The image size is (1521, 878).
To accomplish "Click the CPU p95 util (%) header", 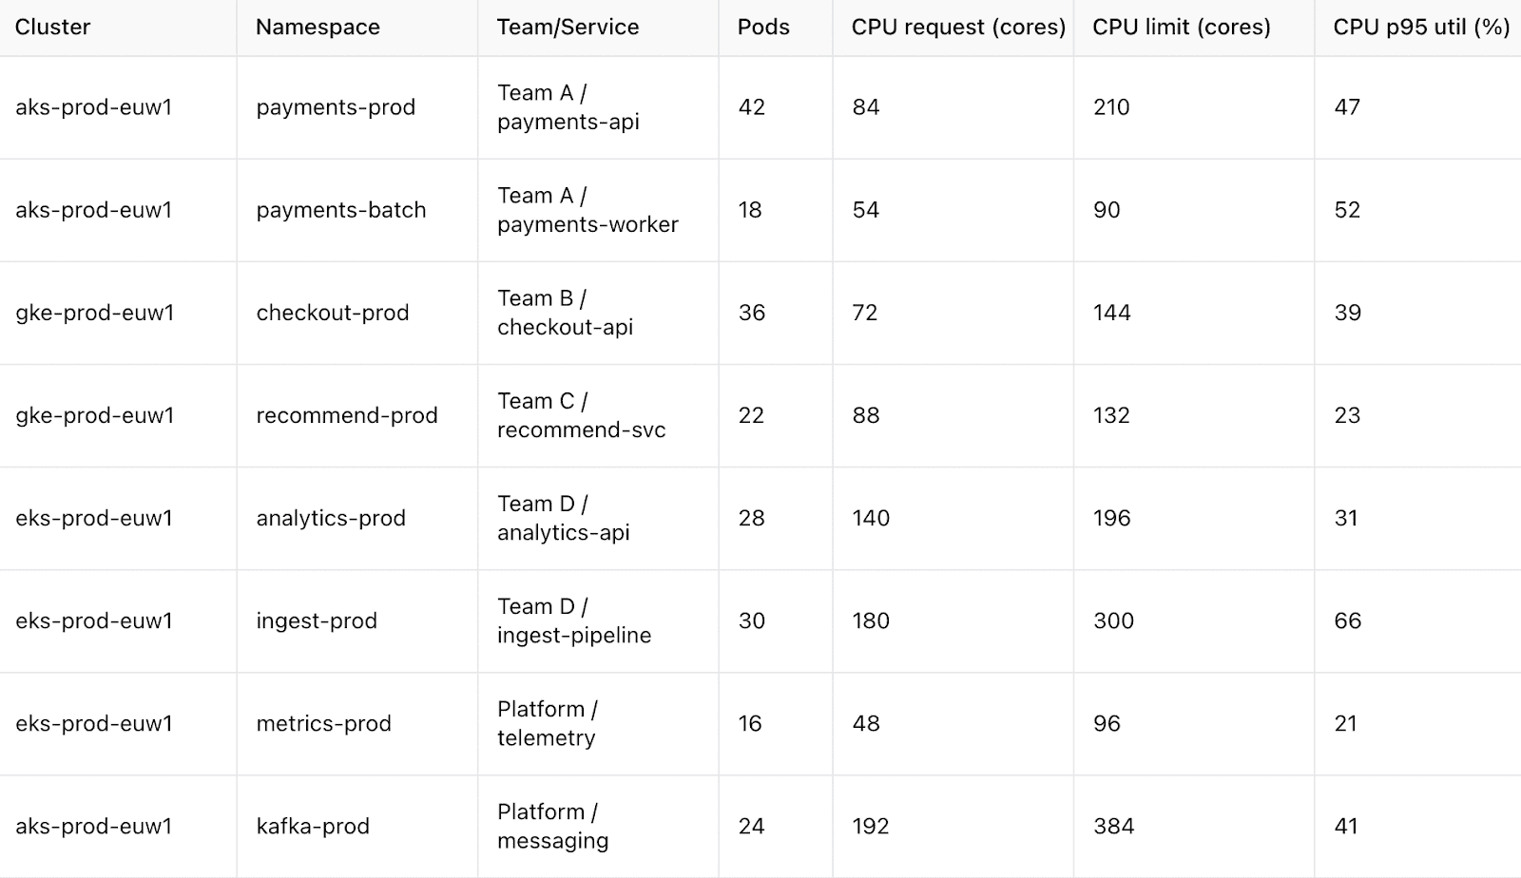I will coord(1421,28).
